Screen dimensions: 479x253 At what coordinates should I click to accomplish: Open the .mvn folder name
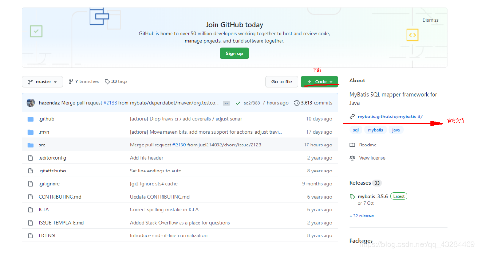pyautogui.click(x=44, y=132)
